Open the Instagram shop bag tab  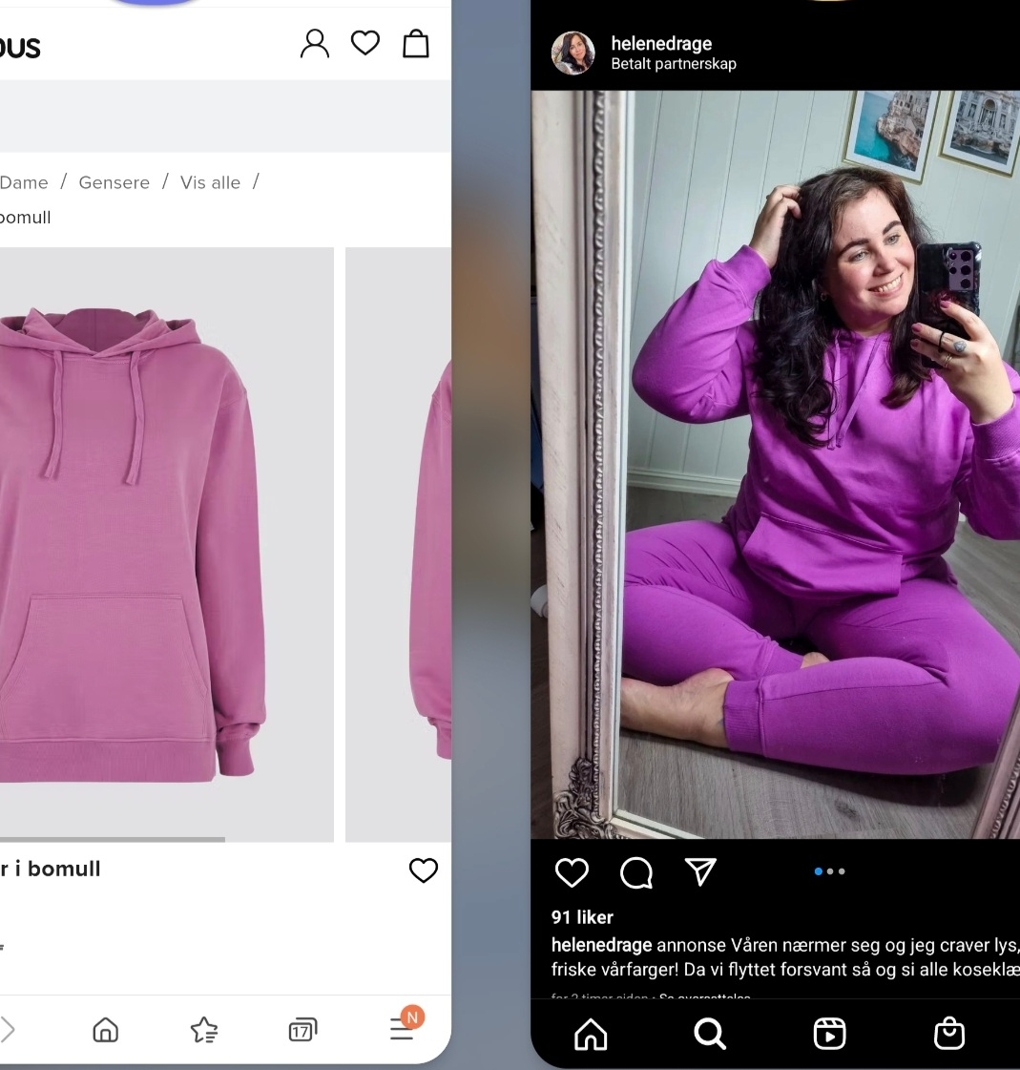coord(949,1033)
